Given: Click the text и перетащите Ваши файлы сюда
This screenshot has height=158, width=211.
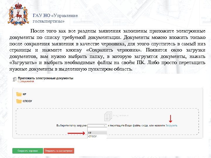Looking at the screenshot, I should tap(128, 126).
